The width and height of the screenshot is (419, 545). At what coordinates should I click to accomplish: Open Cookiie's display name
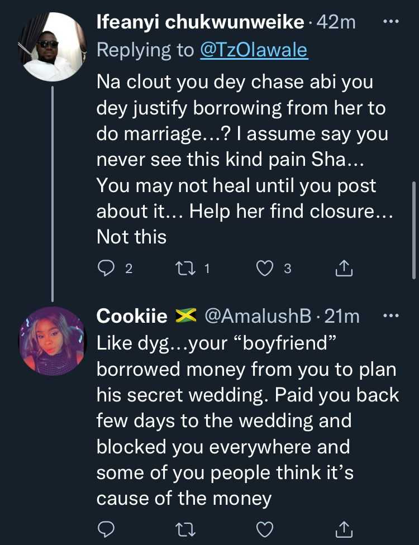132,317
